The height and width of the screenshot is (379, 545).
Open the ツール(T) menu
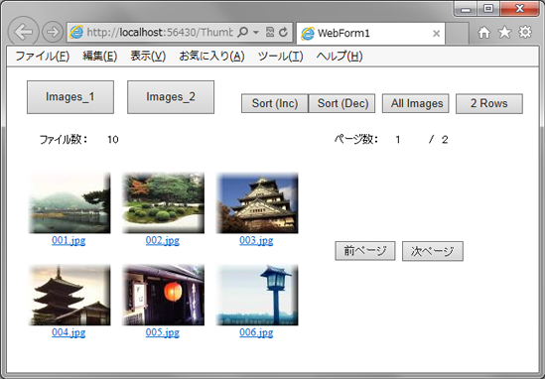point(281,56)
